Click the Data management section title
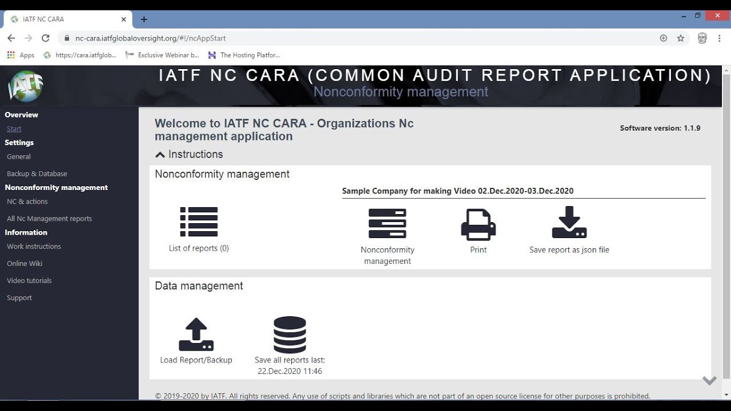Screen dimensions: 731x411 click(199, 286)
